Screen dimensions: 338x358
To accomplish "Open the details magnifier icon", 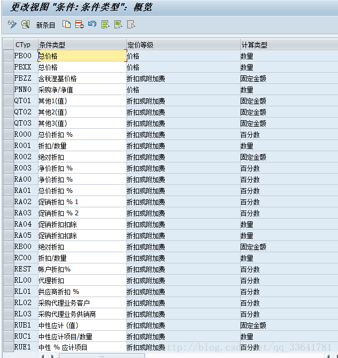I will pos(25,25).
